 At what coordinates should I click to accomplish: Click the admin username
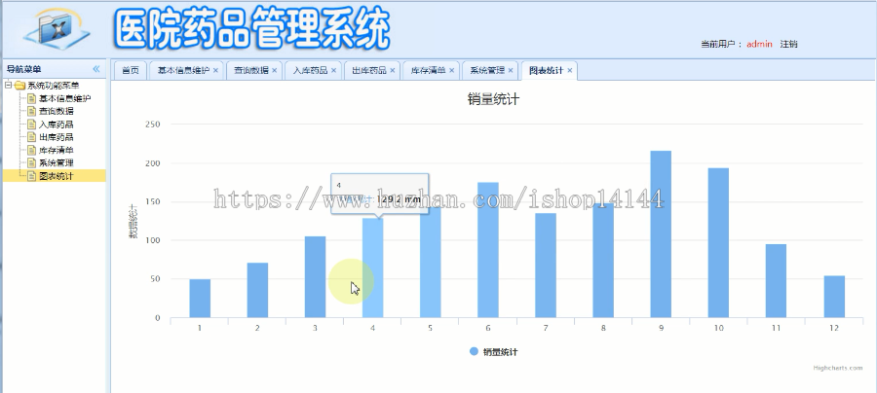759,44
